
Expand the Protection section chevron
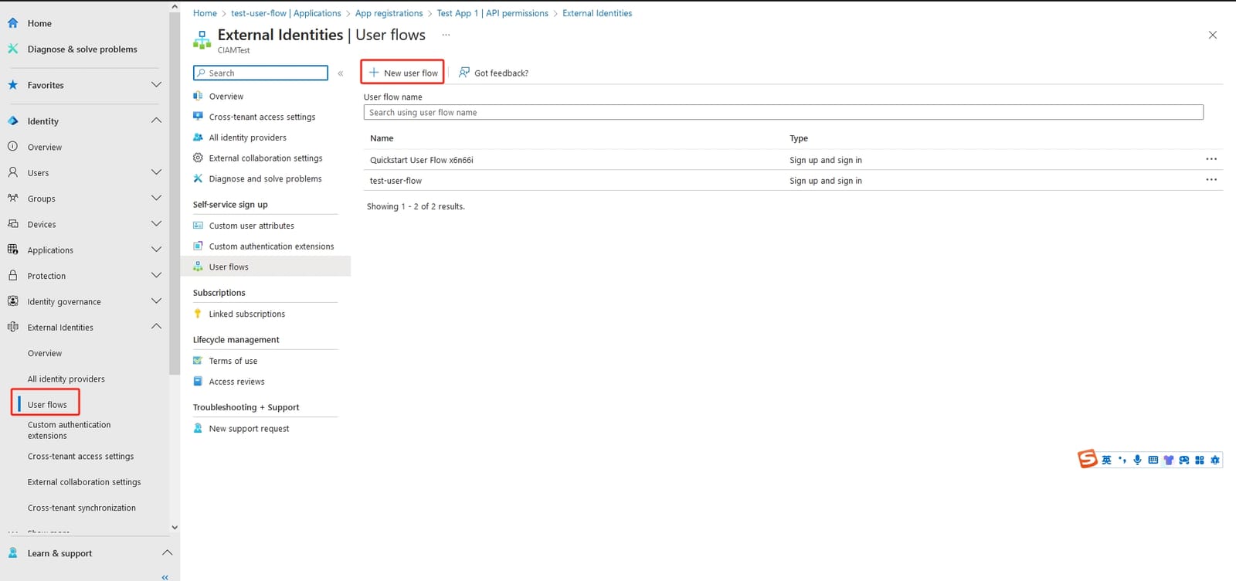(156, 275)
